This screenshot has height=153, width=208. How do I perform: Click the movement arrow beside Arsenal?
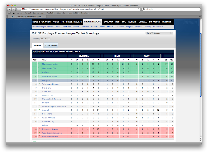point(39,110)
